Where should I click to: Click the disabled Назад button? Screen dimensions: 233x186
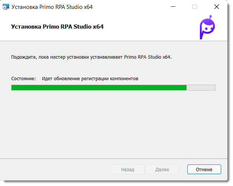127,169
